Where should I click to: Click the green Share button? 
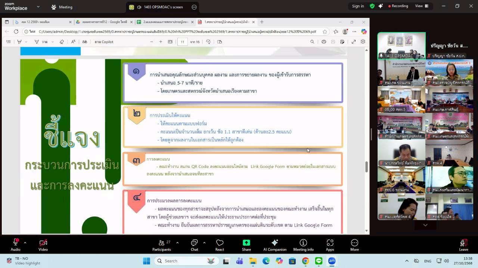pos(246,245)
